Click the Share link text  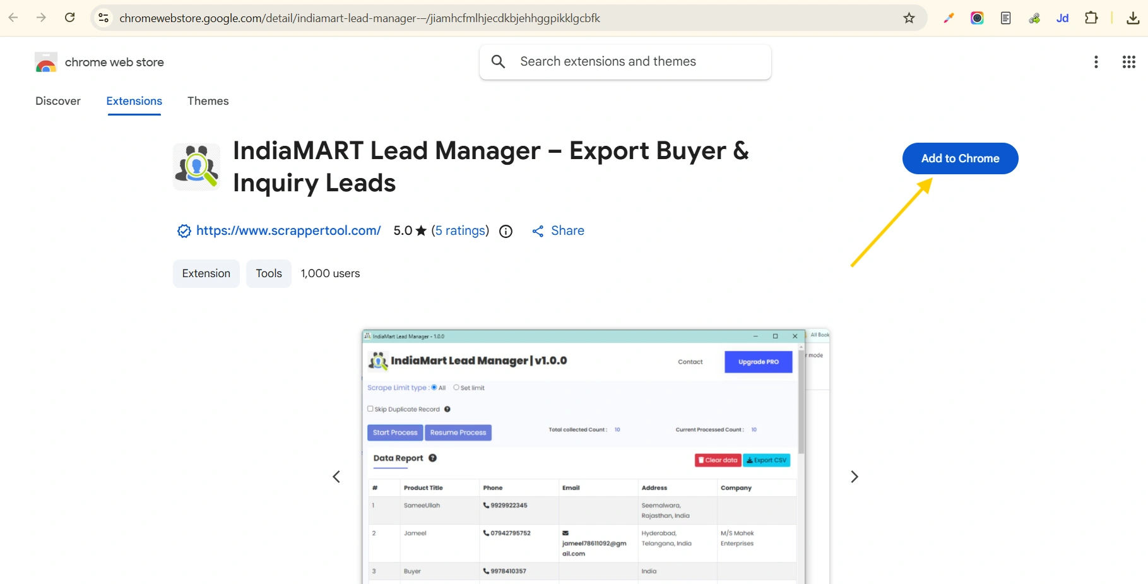(x=567, y=230)
